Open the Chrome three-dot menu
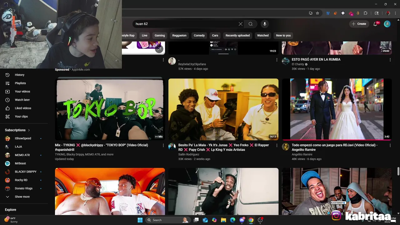 click(x=395, y=13)
